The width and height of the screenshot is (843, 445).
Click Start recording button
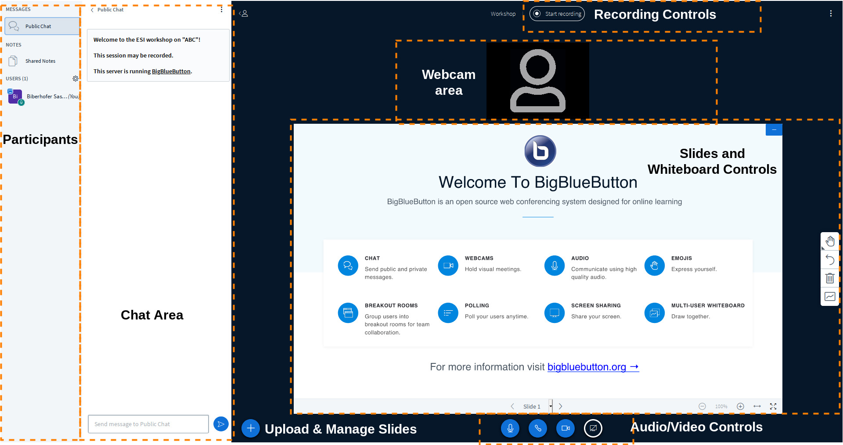557,14
